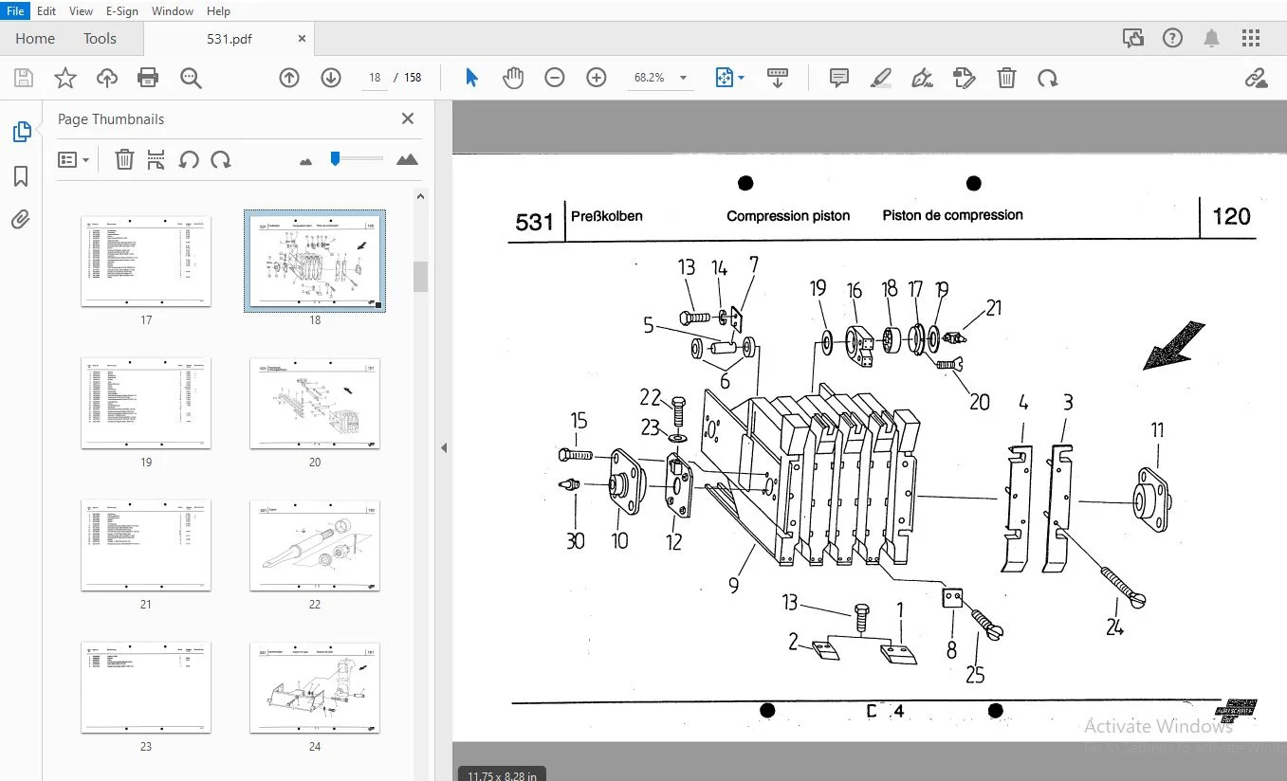Click the Edit PDF stamp icon
The width and height of the screenshot is (1287, 781).
click(x=965, y=78)
